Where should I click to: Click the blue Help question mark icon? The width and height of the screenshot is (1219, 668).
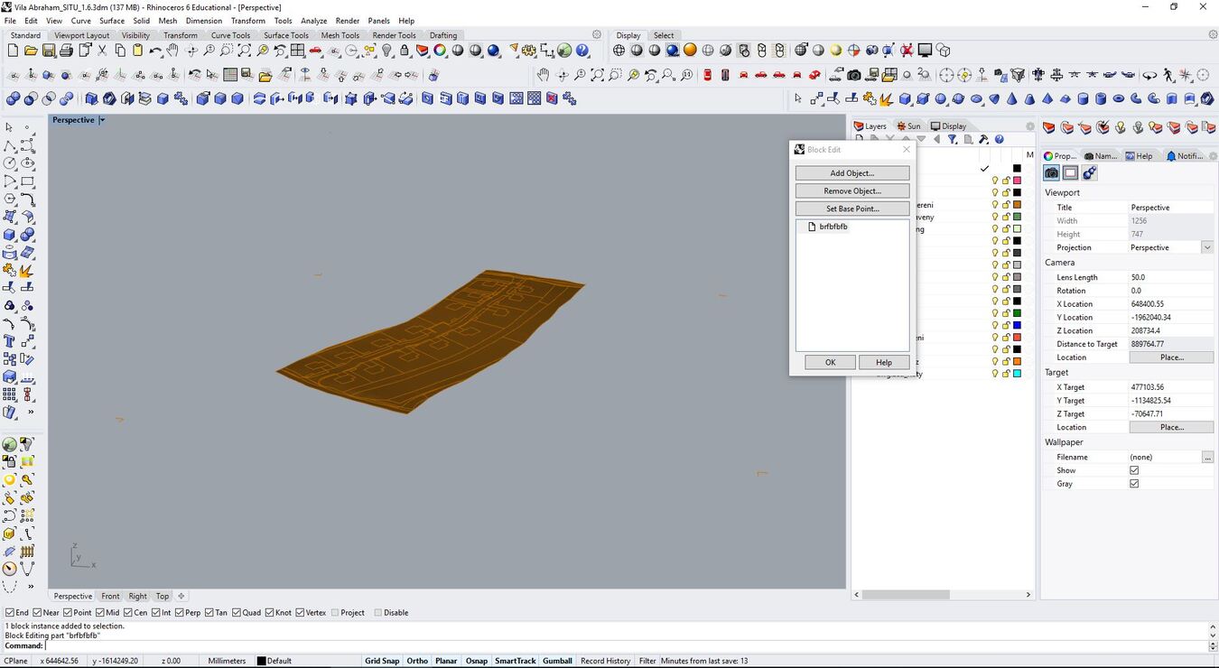coord(582,51)
